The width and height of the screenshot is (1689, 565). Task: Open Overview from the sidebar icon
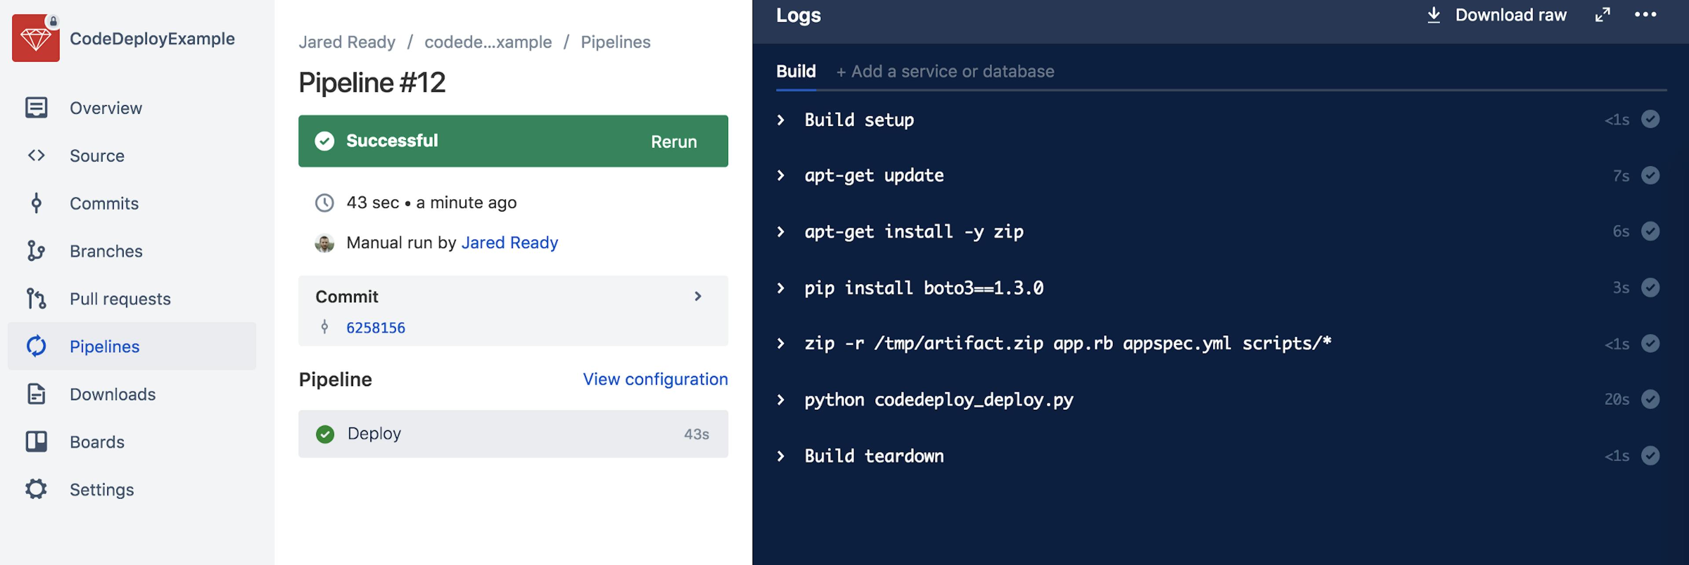pyautogui.click(x=36, y=107)
